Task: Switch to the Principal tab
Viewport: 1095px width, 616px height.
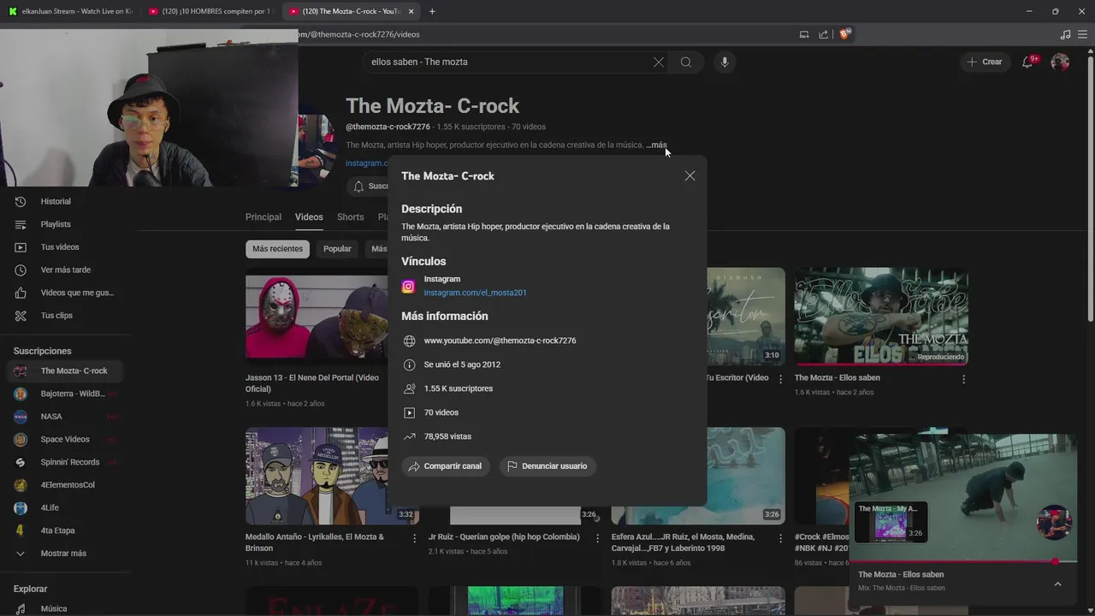Action: (263, 217)
